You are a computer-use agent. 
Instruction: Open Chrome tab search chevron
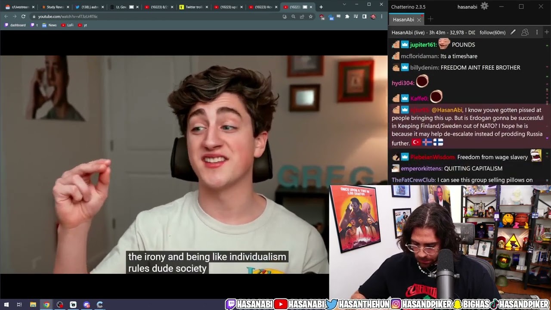point(344,4)
